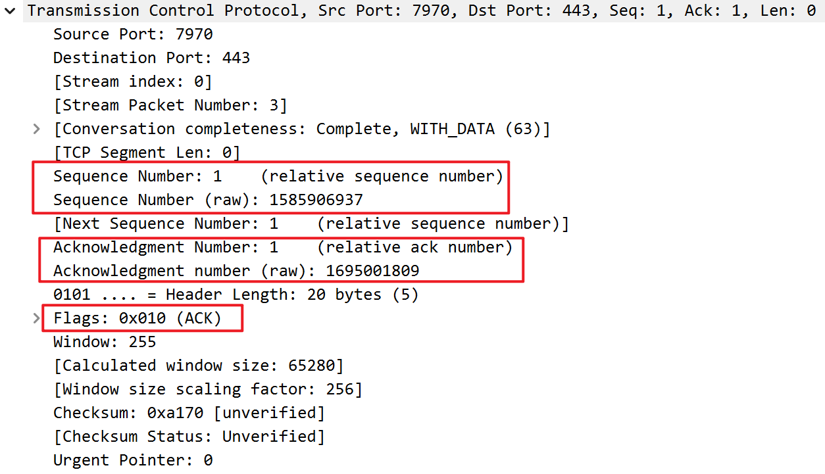Highlight the TCP Segment Len: 0 row
Image resolution: width=825 pixels, height=474 pixels.
click(x=147, y=153)
